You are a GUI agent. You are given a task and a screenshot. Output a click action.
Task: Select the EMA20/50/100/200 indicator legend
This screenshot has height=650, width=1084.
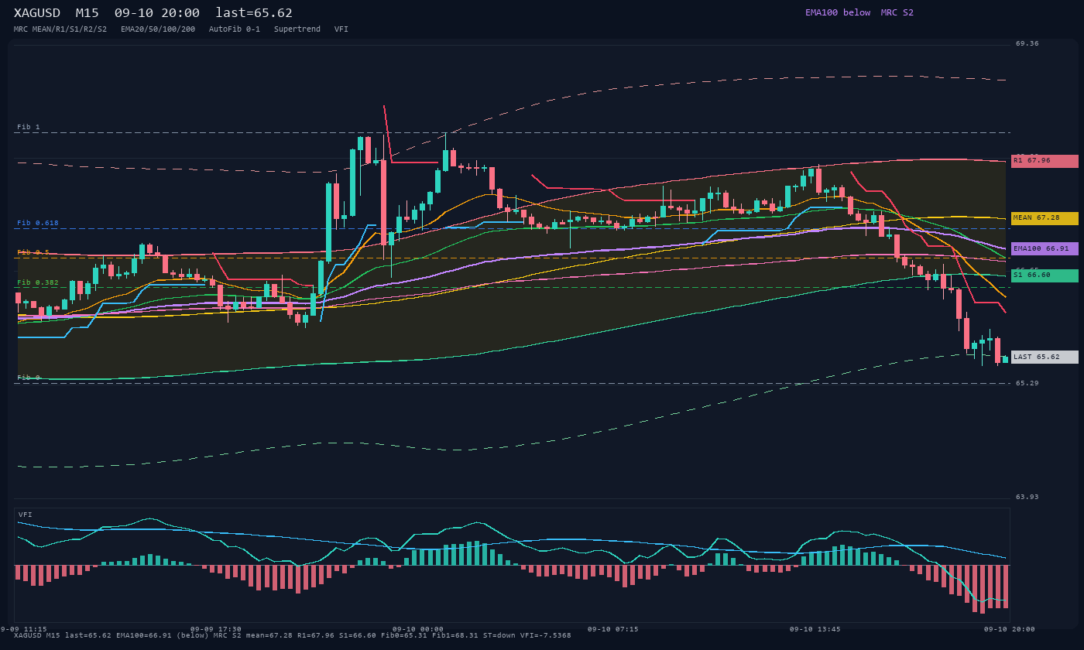click(158, 29)
